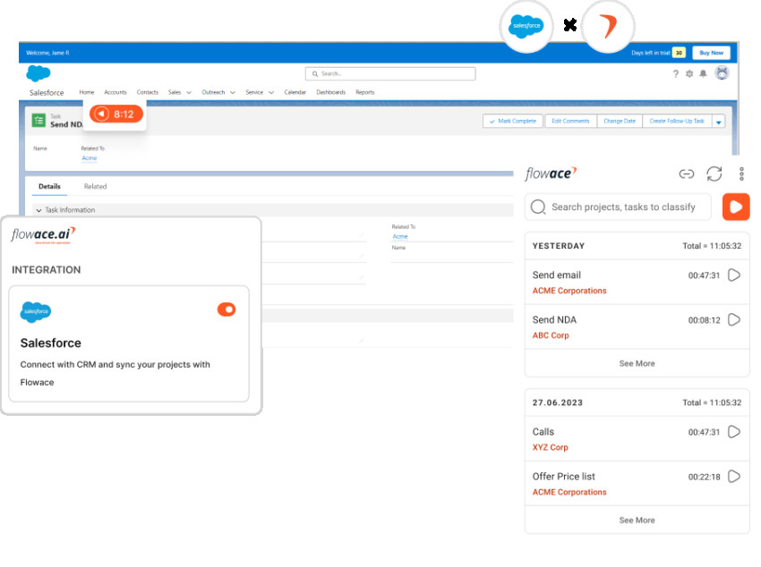Screen dimensions: 761x567
Task: Click Create Follow-Up Task button
Action: click(677, 121)
